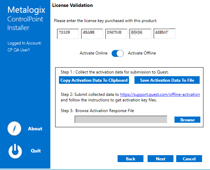
Task: Go Back to previous installer step
Action: point(130,159)
